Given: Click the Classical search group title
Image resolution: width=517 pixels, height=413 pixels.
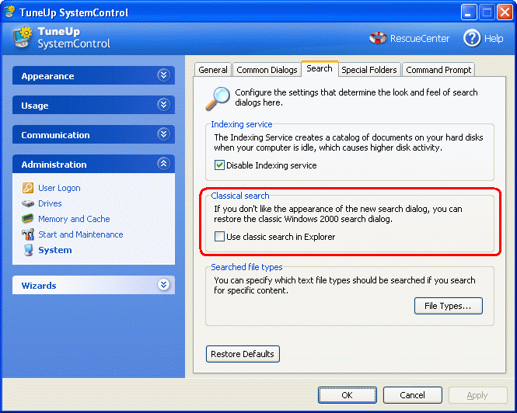Looking at the screenshot, I should pos(240,196).
